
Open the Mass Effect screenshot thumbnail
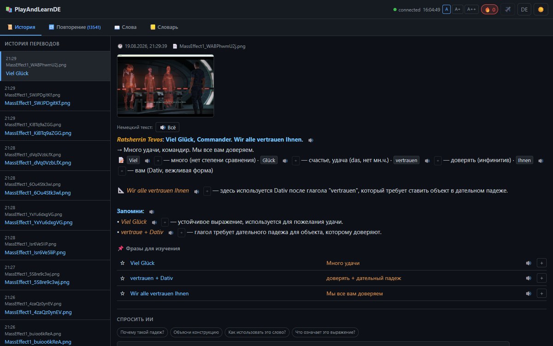point(165,86)
